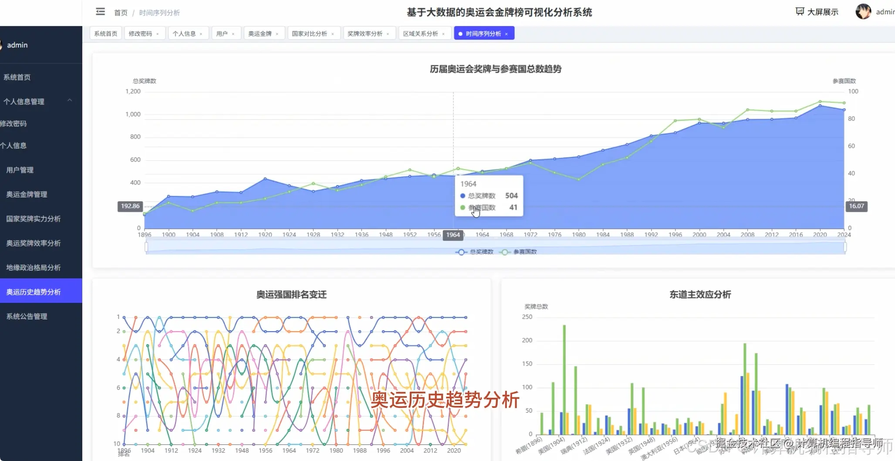The height and width of the screenshot is (461, 895).
Task: Open 系统公告管理 from the sidebar menu
Action: tap(27, 316)
